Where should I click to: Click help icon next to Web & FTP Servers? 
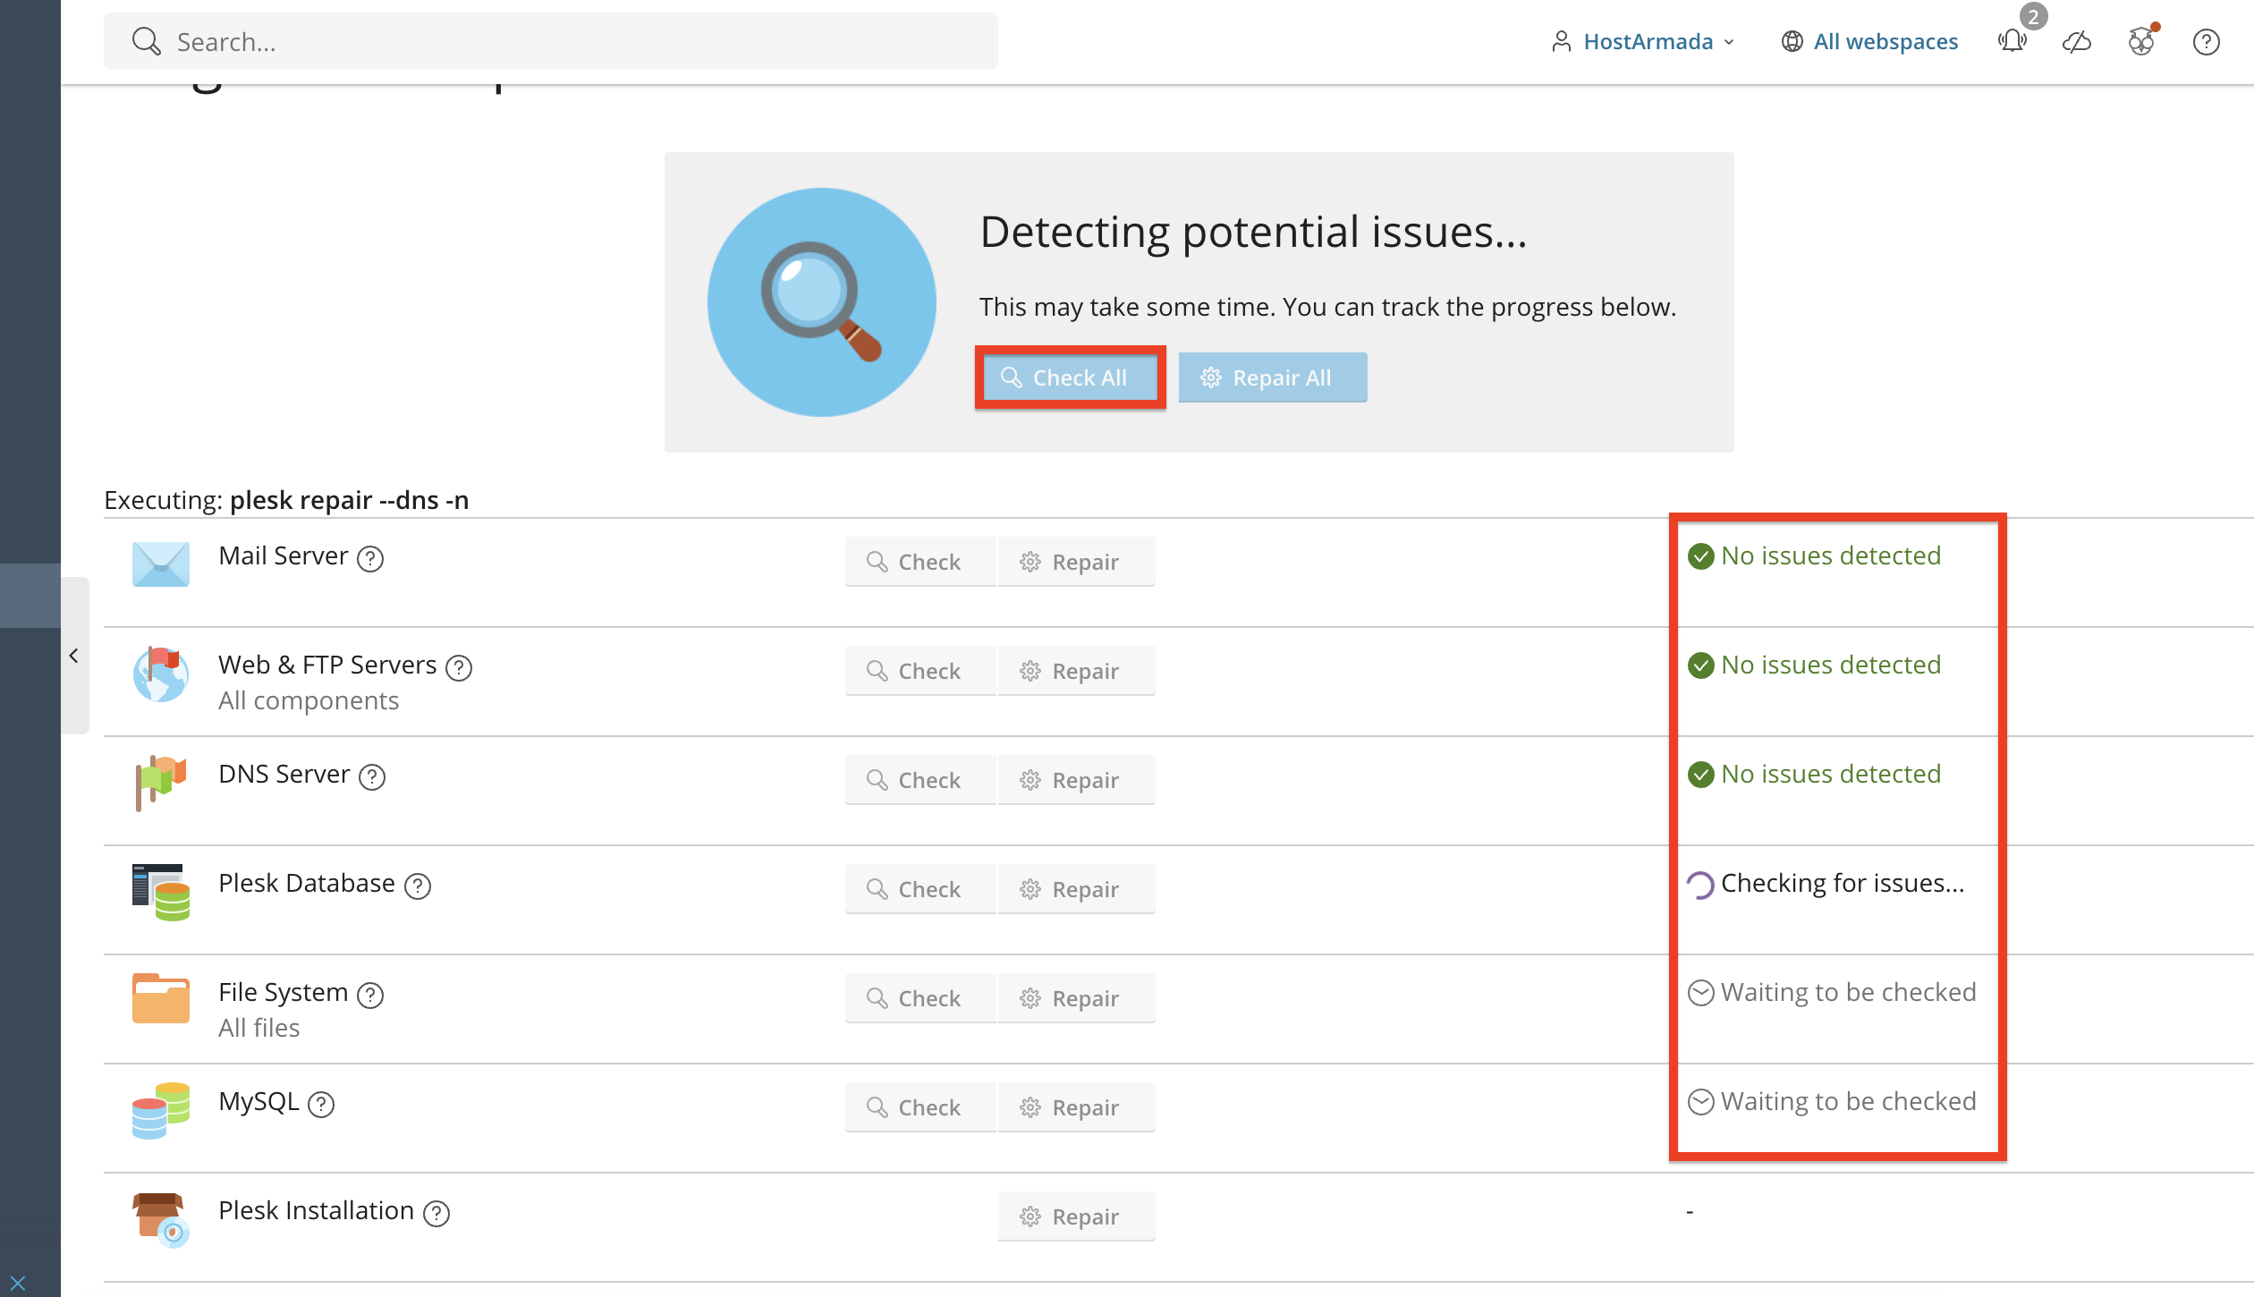[459, 668]
